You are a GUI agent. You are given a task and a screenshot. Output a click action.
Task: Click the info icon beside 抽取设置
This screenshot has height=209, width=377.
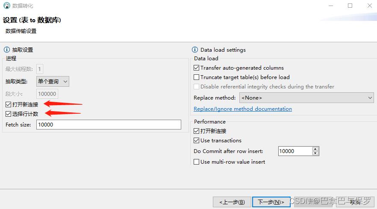click(7, 50)
